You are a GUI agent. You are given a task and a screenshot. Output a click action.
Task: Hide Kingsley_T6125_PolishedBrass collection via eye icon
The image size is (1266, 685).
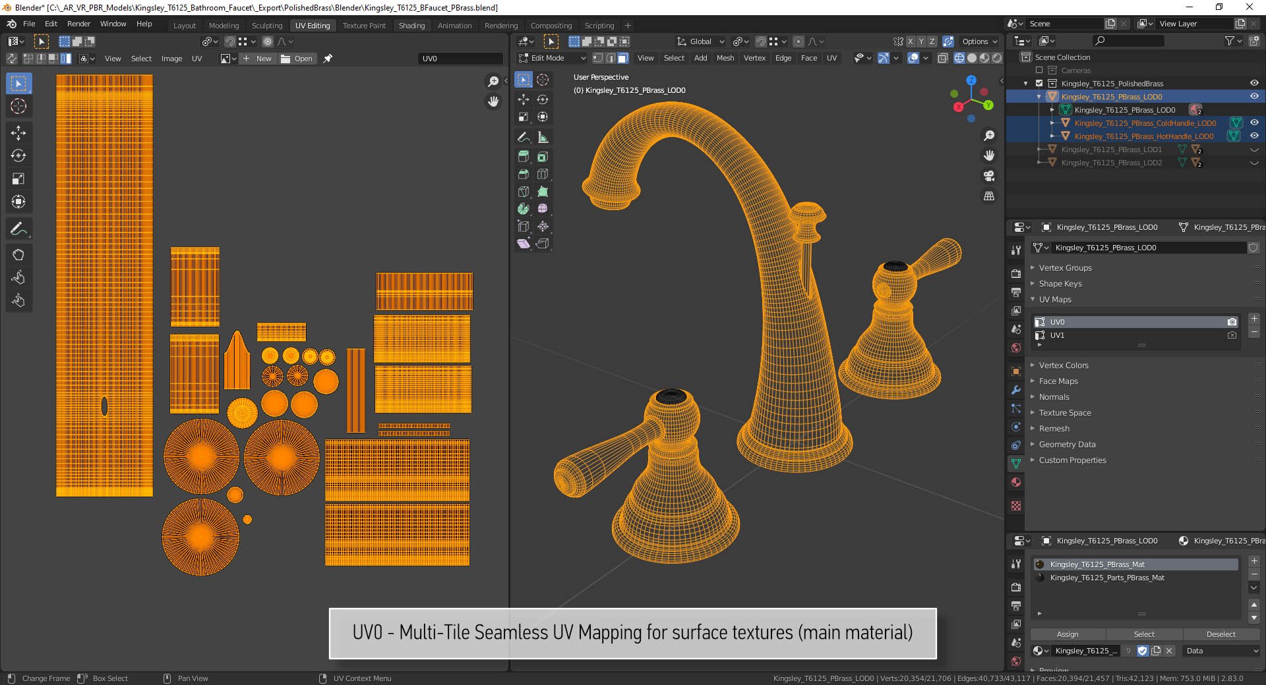[1254, 84]
